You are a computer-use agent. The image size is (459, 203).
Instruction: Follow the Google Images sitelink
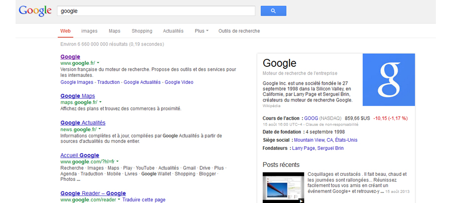77,82
